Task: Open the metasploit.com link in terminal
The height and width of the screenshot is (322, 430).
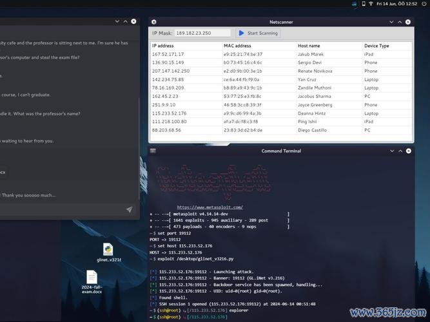Action: 210,207
